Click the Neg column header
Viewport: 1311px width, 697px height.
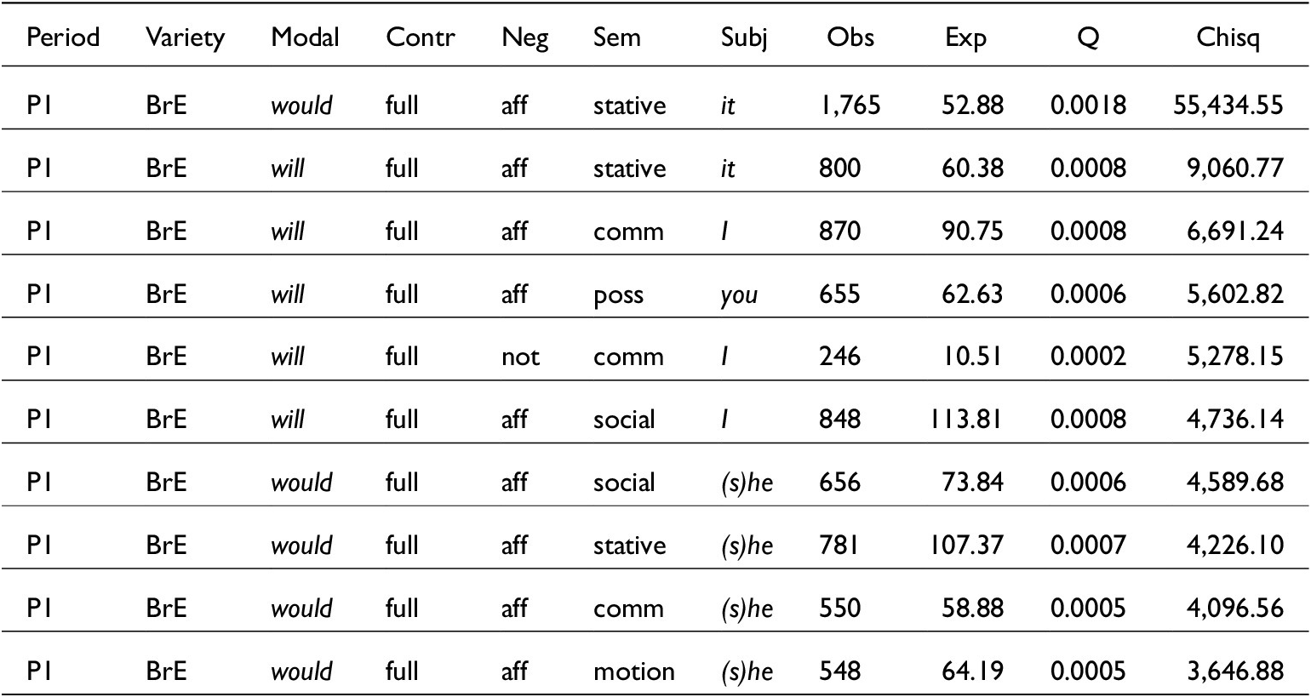point(524,37)
